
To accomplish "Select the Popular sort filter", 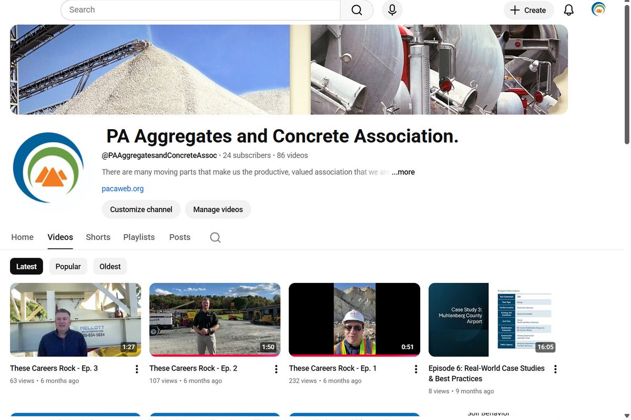I will tap(68, 267).
